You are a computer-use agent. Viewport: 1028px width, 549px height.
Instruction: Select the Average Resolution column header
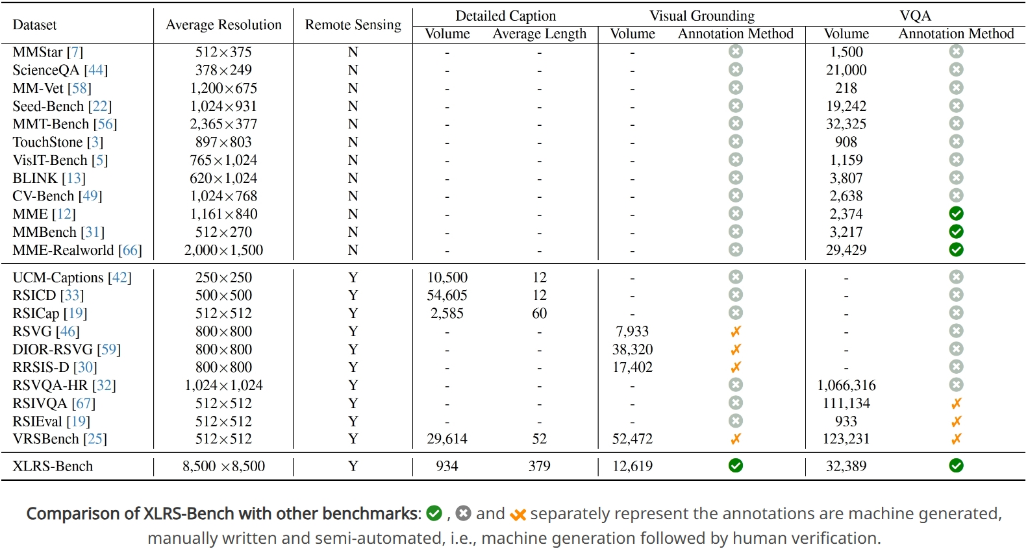[x=224, y=25]
